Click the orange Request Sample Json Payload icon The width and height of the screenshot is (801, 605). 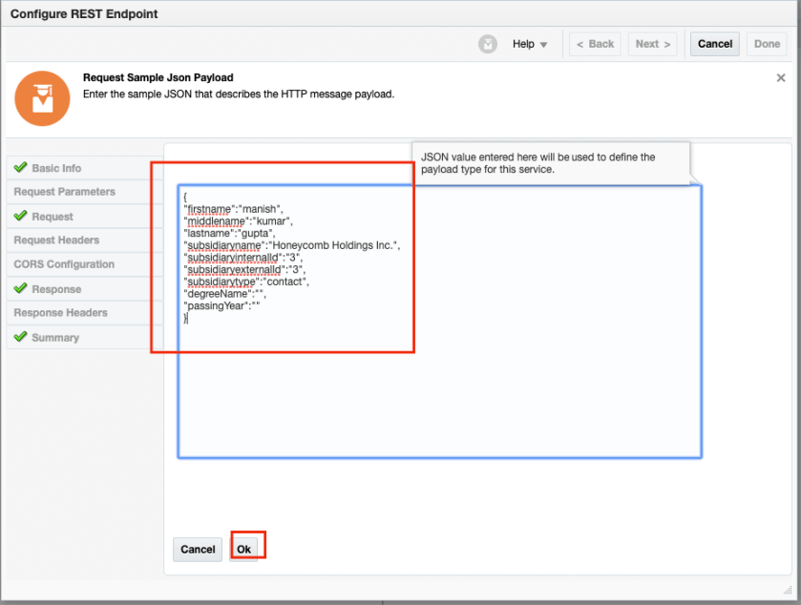point(42,98)
